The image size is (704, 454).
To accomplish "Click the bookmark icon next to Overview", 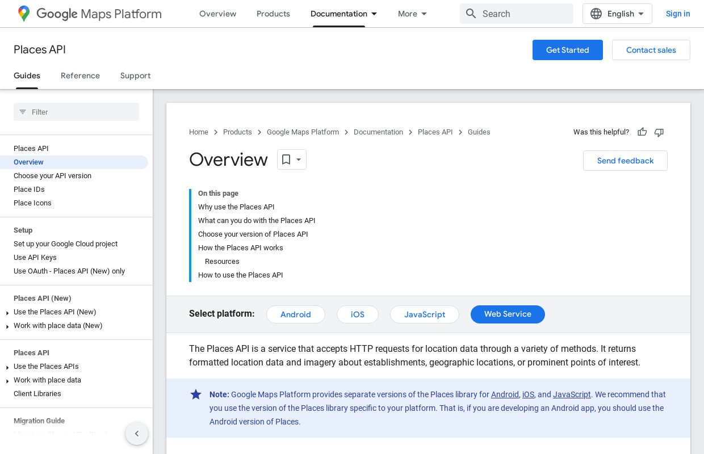I will coord(286,159).
